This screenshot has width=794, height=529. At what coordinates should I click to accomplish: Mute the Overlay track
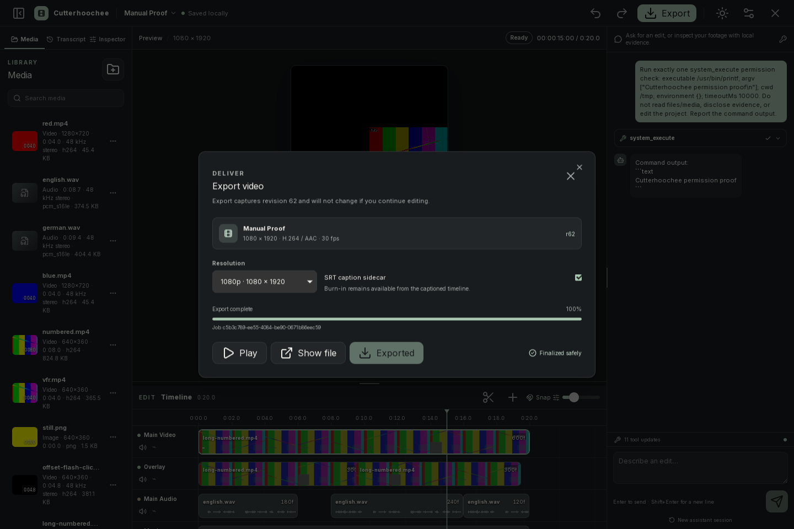pyautogui.click(x=142, y=479)
